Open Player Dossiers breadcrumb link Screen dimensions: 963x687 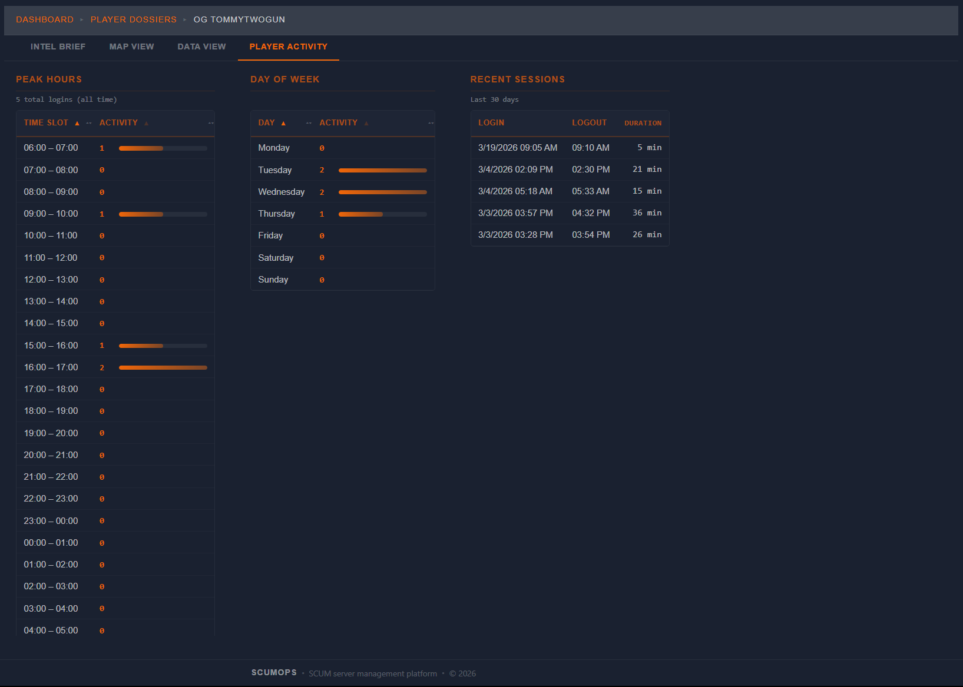134,19
